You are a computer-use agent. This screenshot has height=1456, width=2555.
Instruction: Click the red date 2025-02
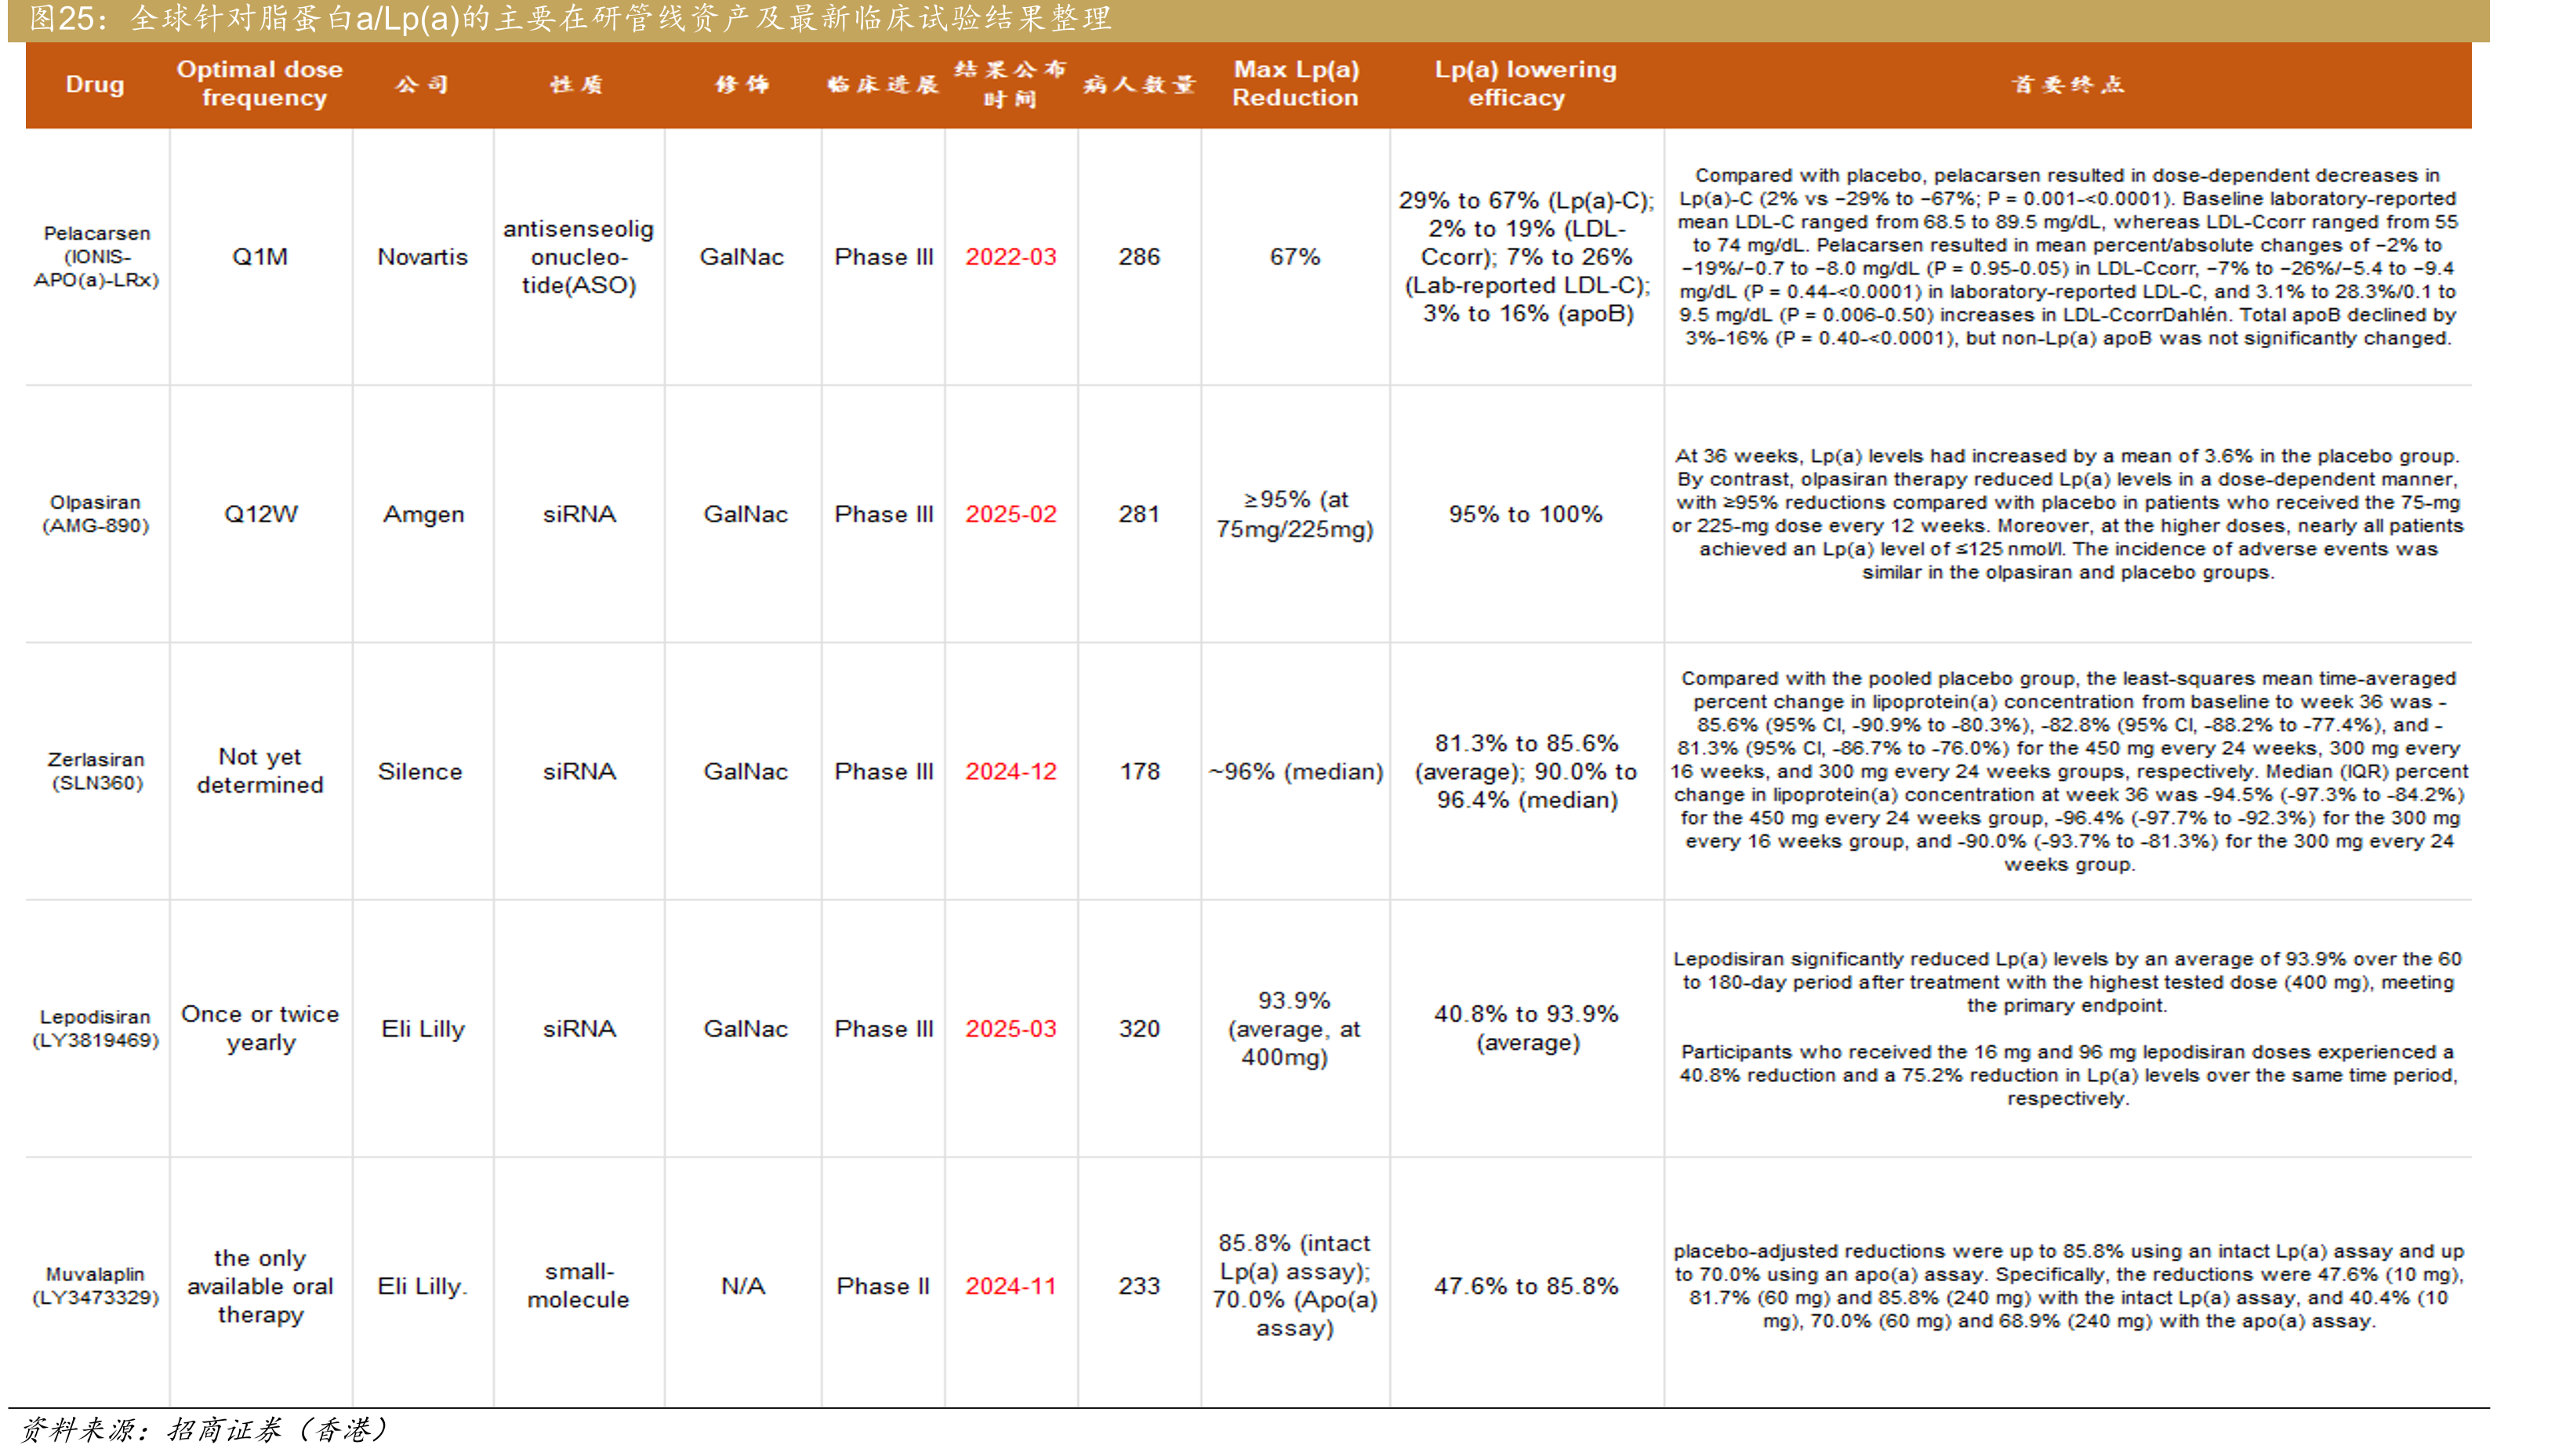click(1010, 514)
